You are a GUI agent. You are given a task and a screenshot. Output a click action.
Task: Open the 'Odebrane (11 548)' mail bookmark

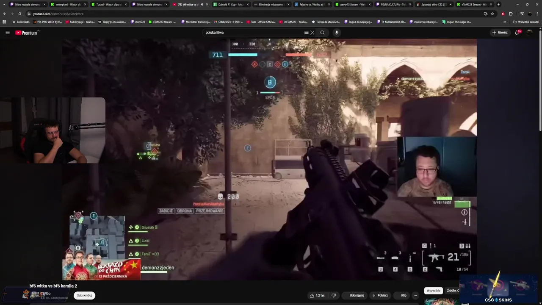[x=228, y=22]
